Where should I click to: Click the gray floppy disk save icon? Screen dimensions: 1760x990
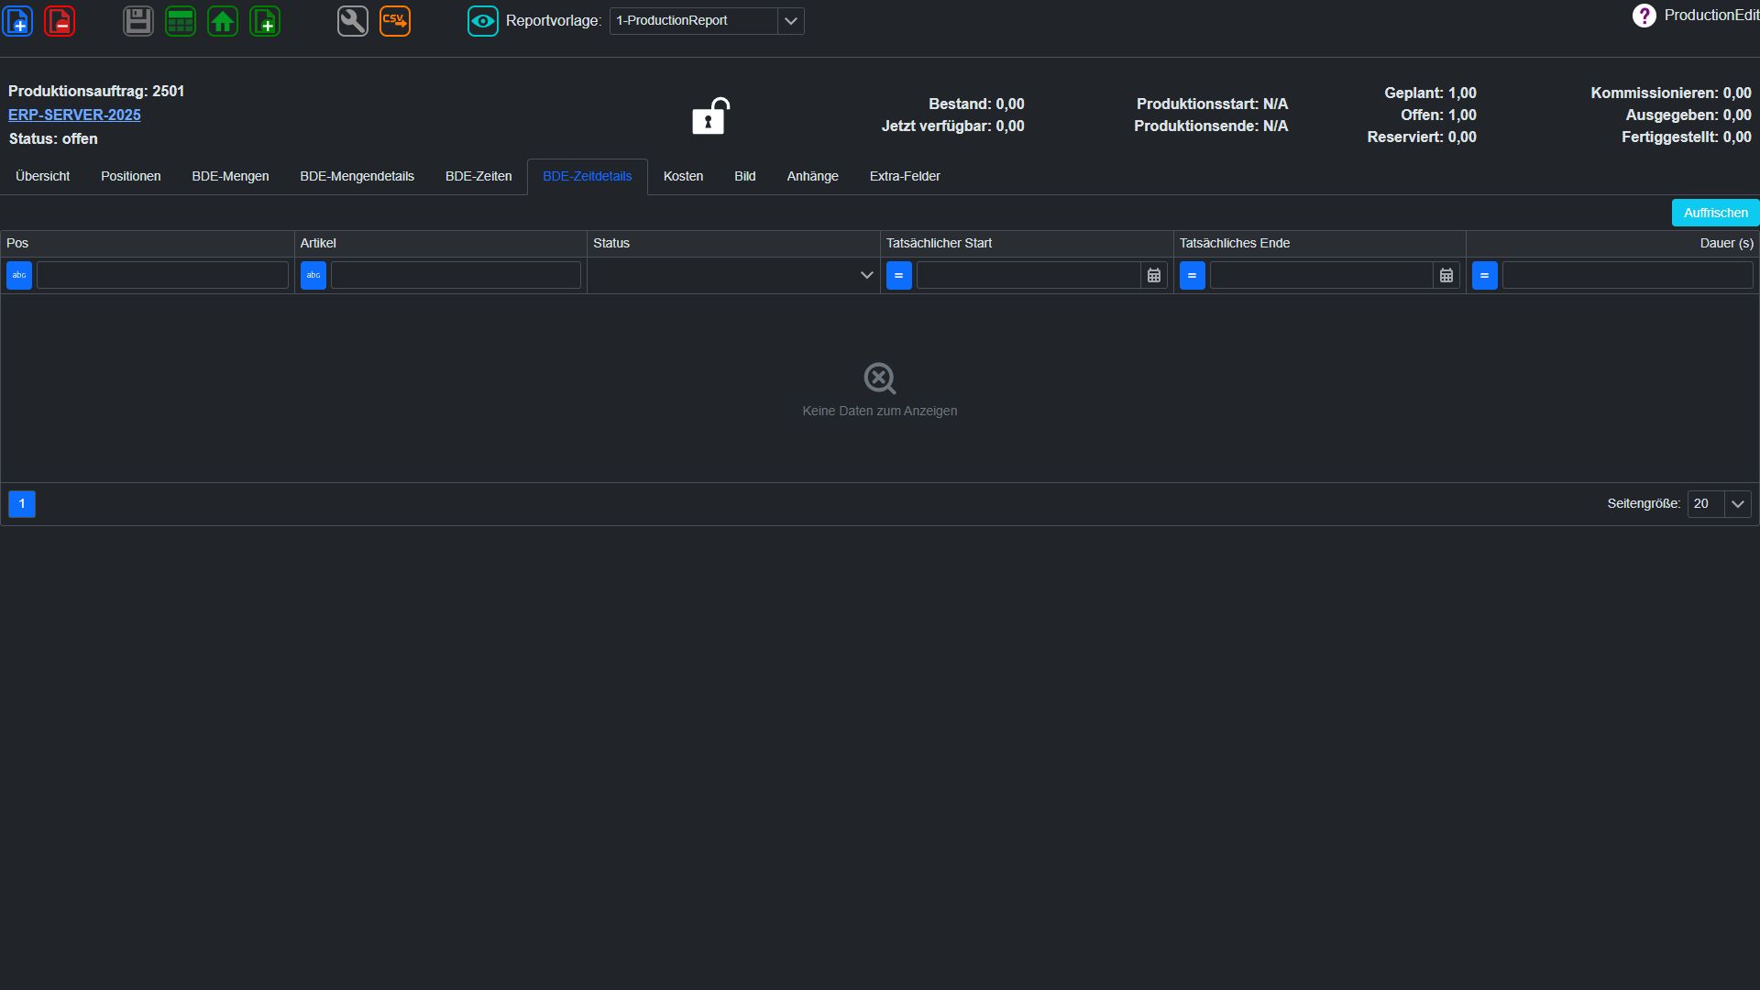tap(138, 20)
